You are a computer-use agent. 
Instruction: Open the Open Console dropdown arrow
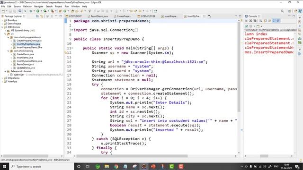click(x=261, y=26)
